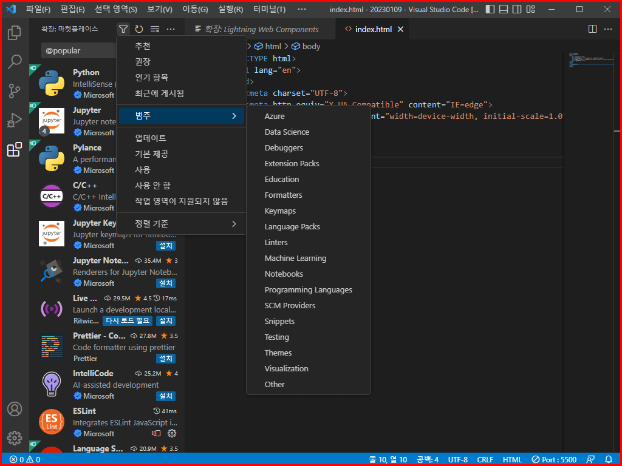Open notifications bell in status bar
622x466 pixels.
click(608, 460)
